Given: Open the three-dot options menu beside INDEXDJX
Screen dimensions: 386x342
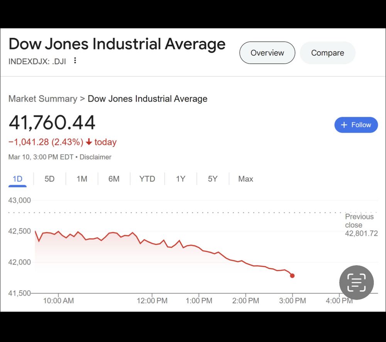Looking at the screenshot, I should (x=75, y=61).
